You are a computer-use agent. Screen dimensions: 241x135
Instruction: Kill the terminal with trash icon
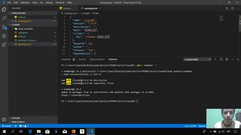point(227,59)
